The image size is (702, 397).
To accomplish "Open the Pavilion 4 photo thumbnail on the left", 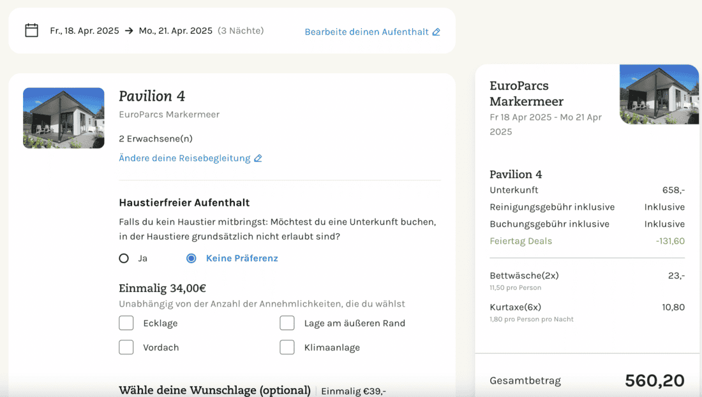I will click(64, 118).
